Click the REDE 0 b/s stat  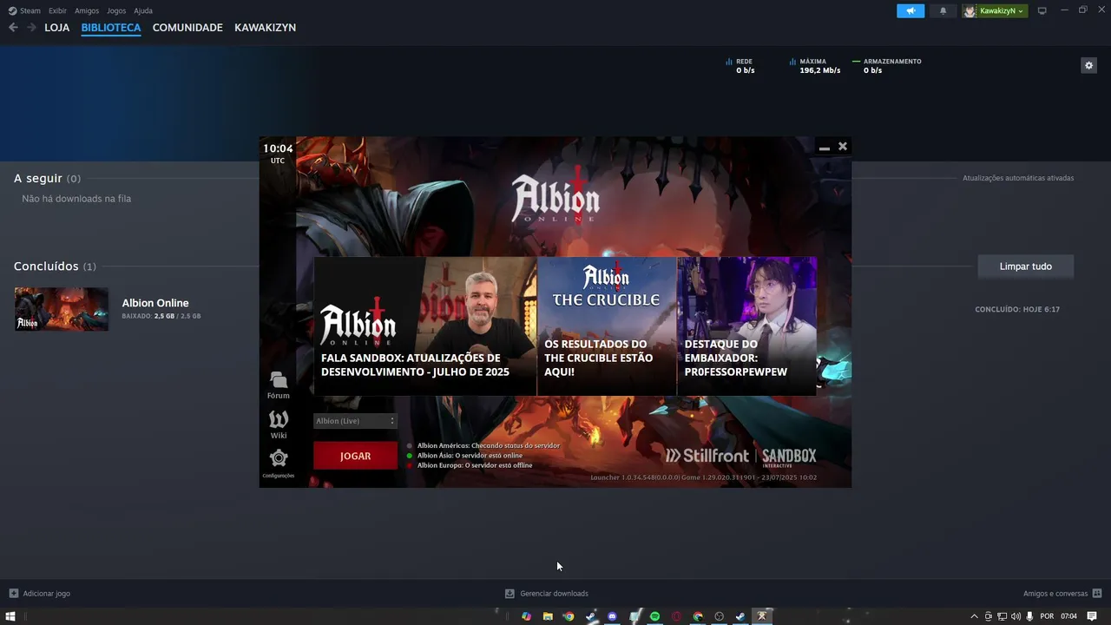(740, 66)
